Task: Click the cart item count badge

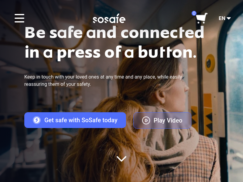Action: click(x=194, y=13)
